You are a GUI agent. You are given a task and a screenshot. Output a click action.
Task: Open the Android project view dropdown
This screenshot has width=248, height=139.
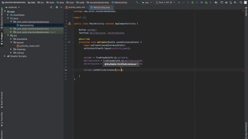12,7
